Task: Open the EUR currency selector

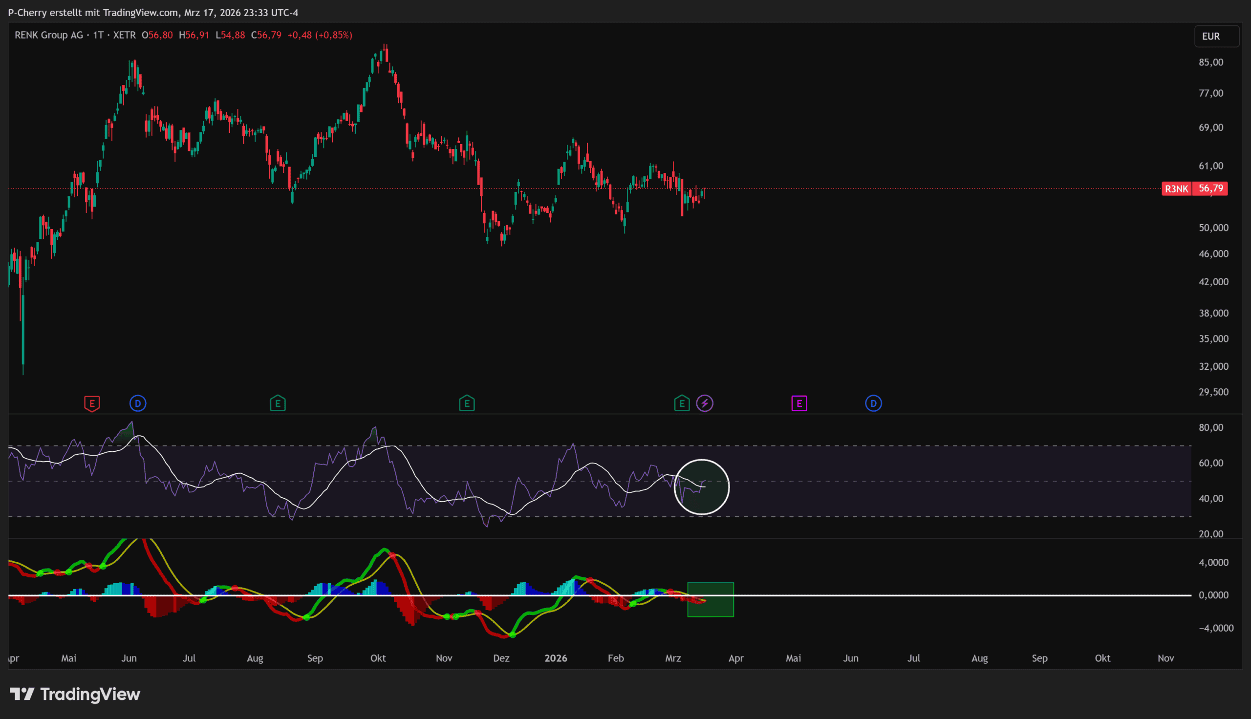Action: coord(1216,37)
